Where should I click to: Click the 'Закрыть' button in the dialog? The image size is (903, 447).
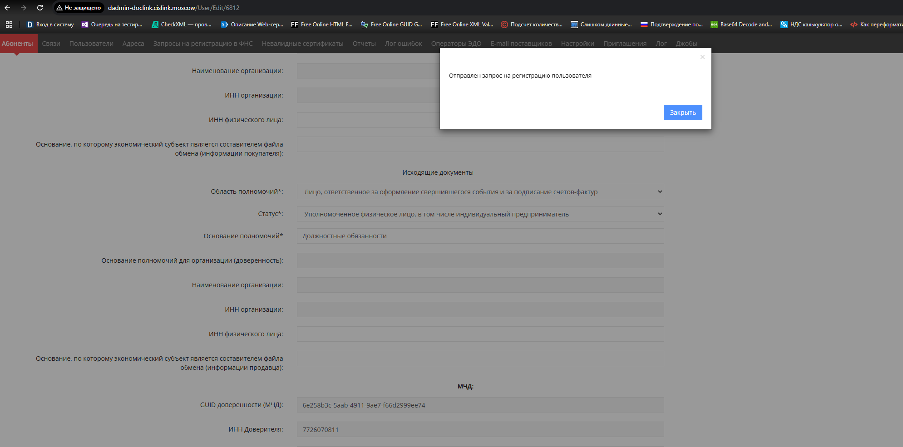(683, 113)
